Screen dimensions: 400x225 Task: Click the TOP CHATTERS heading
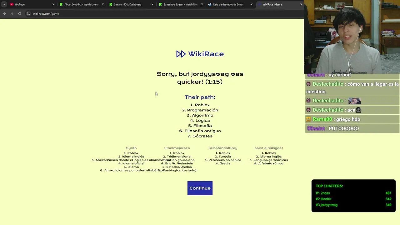(329, 186)
